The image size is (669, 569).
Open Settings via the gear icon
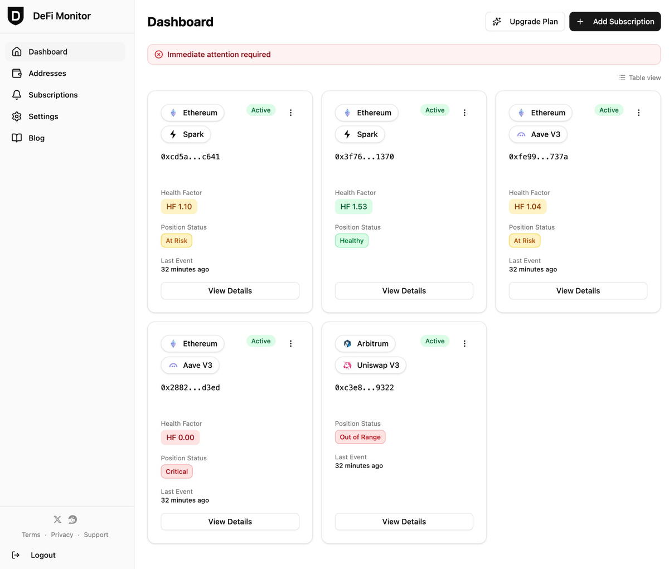click(x=16, y=116)
